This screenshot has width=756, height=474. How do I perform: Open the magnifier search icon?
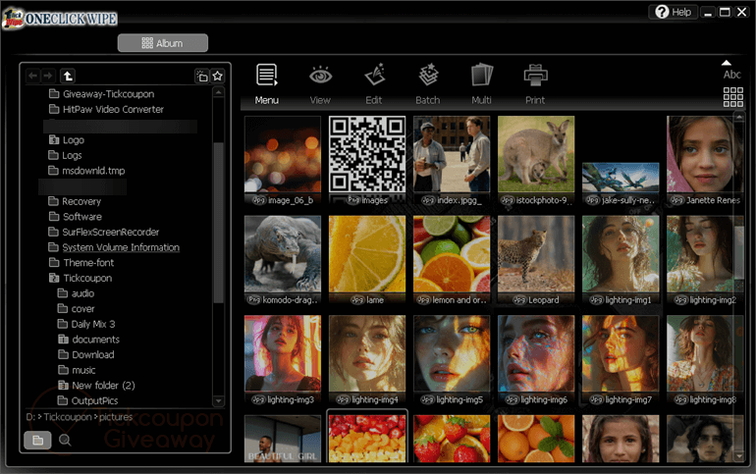(65, 440)
